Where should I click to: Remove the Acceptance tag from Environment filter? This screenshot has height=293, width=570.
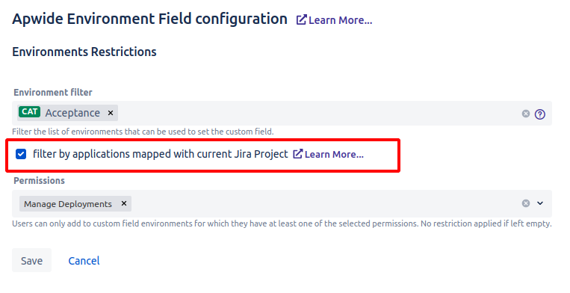click(111, 113)
